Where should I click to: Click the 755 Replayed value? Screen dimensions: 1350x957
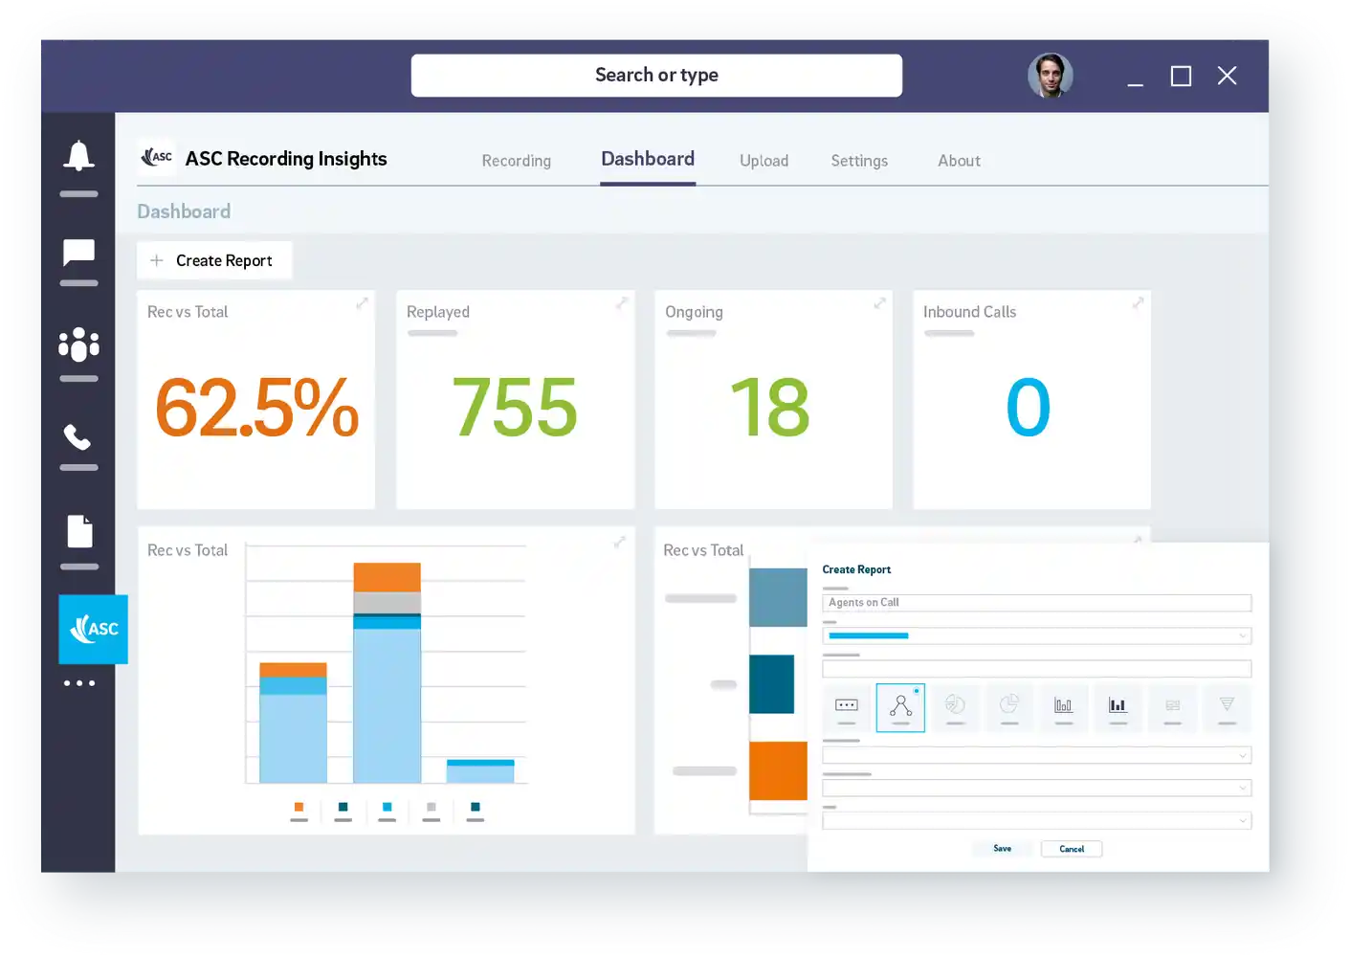pos(515,408)
